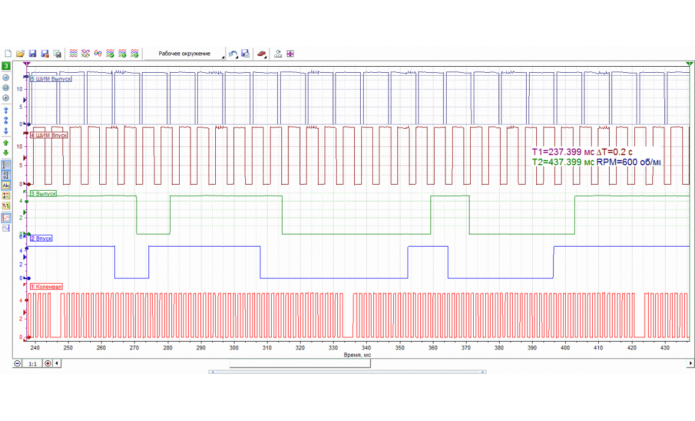Click the New file icon

(x=8, y=54)
